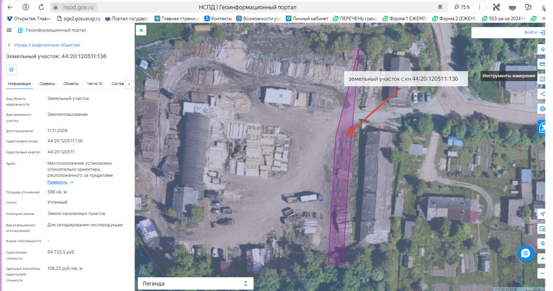The image size is (553, 291).
Task: Toggle the overview mini-map icon
Action: click(542, 229)
